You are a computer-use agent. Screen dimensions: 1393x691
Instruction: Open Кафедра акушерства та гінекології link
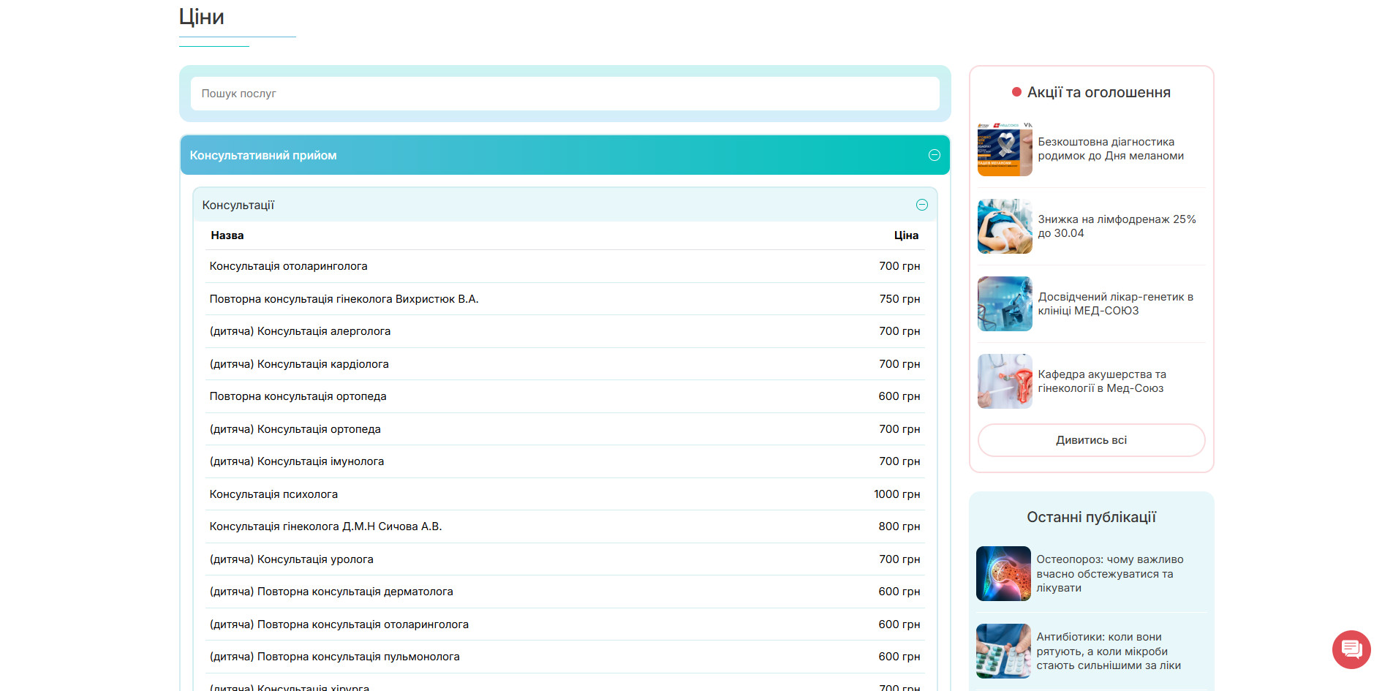click(x=1102, y=382)
